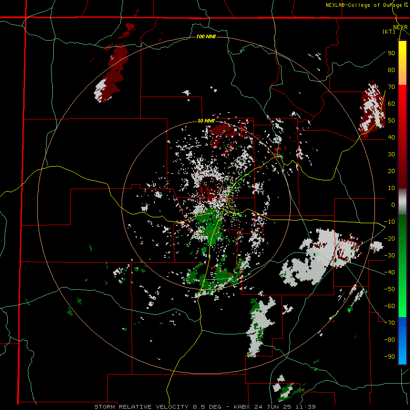Click the legend value -20
410x410 pixels.
coord(389,238)
